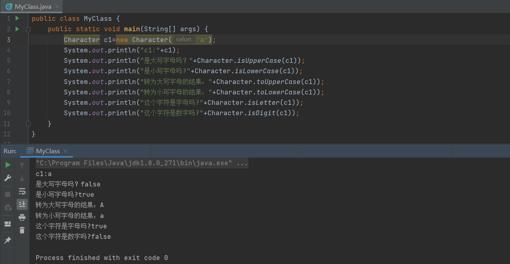Screen dimensions: 510x264
Task: Click the Print console output icon
Action: 22,217
